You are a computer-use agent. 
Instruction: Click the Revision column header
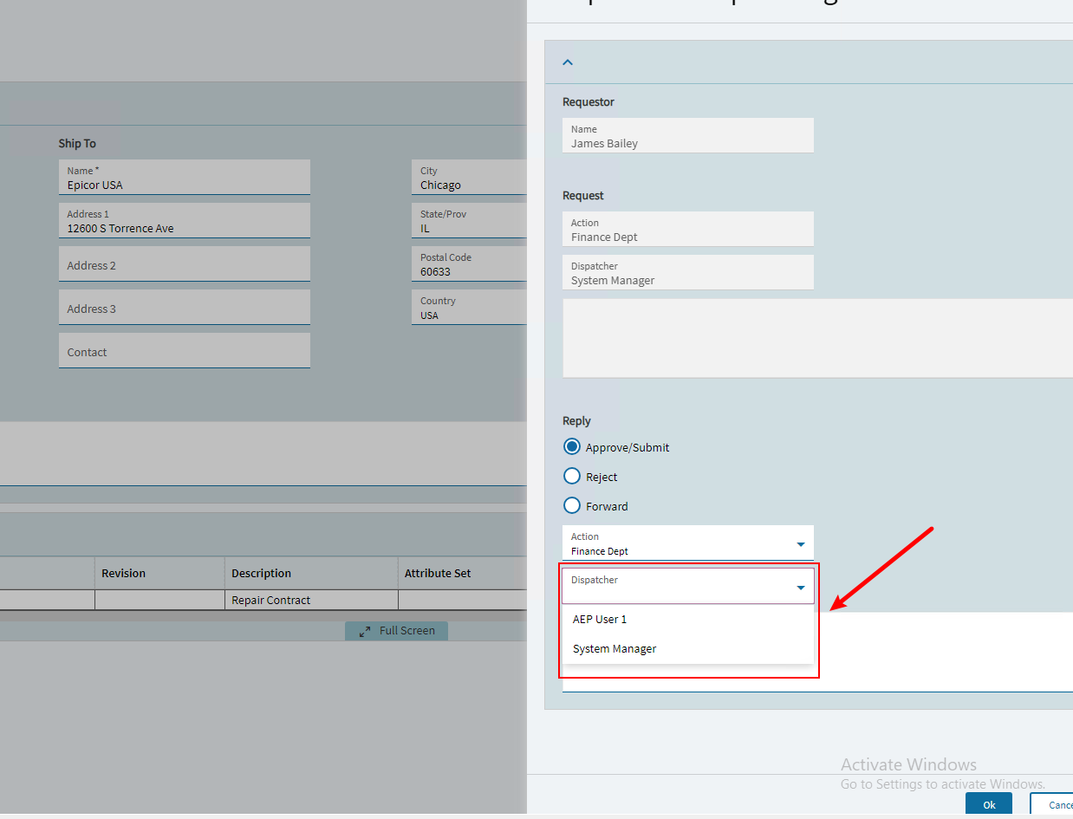[159, 573]
